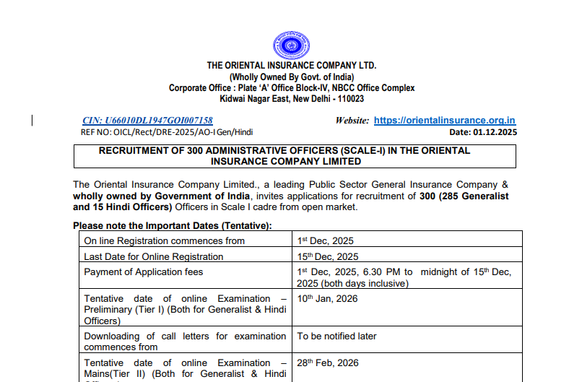
Task: Click the 'Last Date for Online Registration' cell
Action: 154,256
